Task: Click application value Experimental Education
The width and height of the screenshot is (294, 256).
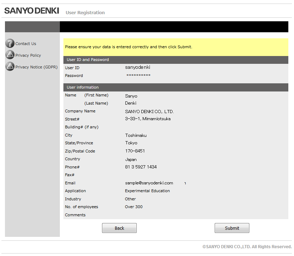Action: (x=147, y=191)
